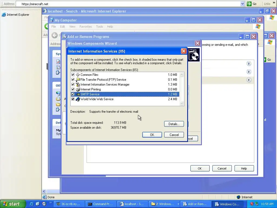Screen dimensions: 277x208
Task: Click the address bar with https://minecraft.net
Action: point(128,4)
